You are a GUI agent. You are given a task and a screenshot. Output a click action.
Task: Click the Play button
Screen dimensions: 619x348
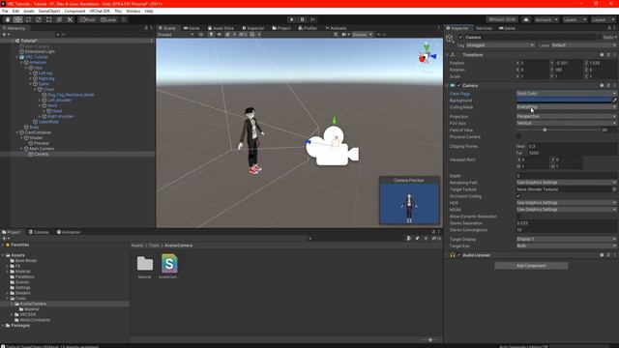click(x=292, y=19)
